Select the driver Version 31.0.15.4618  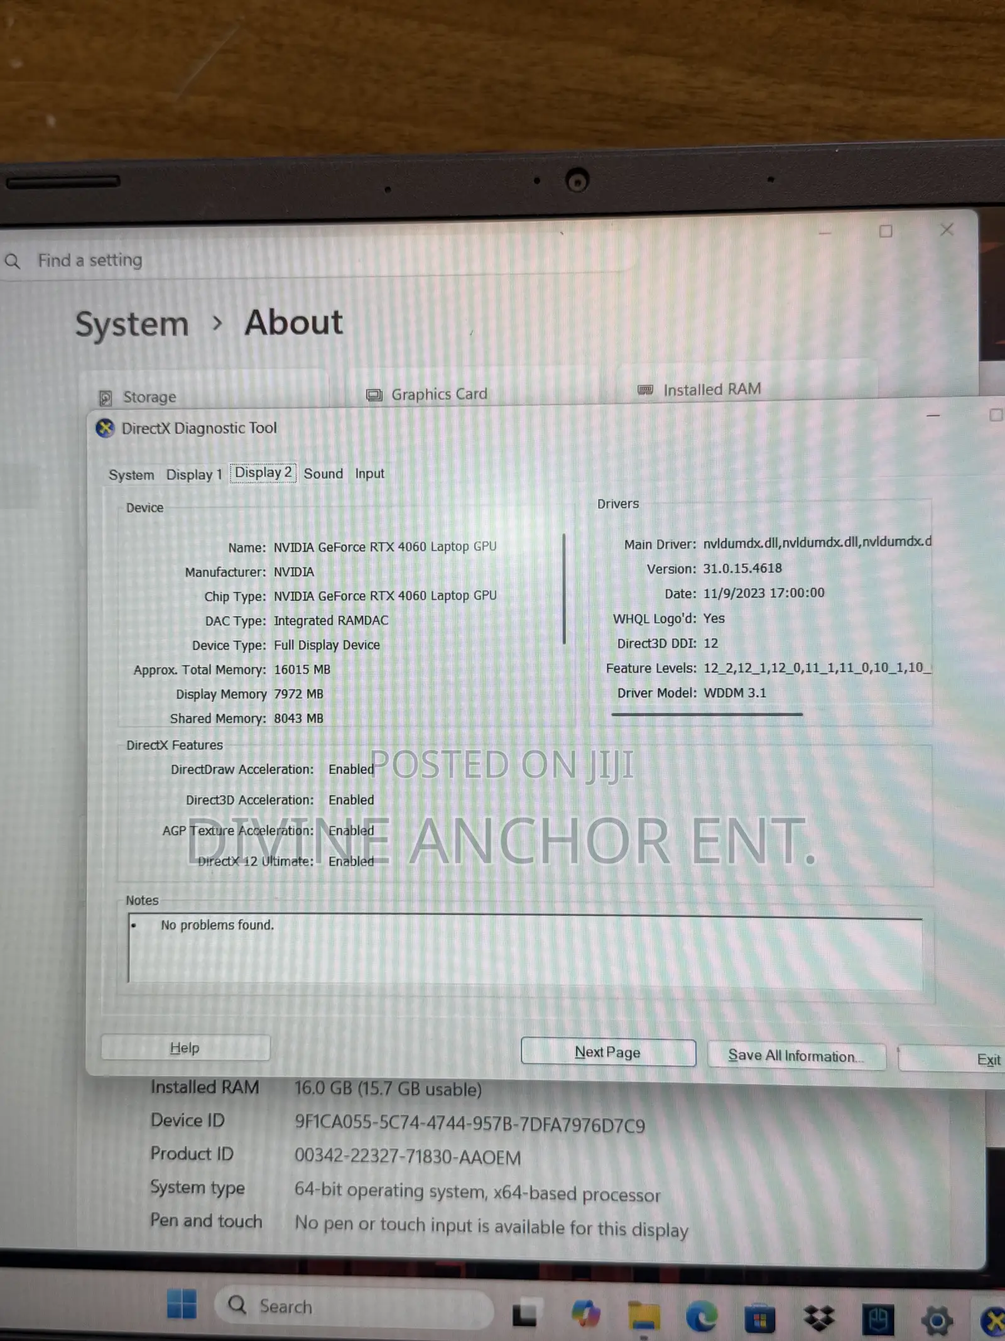pyautogui.click(x=742, y=569)
